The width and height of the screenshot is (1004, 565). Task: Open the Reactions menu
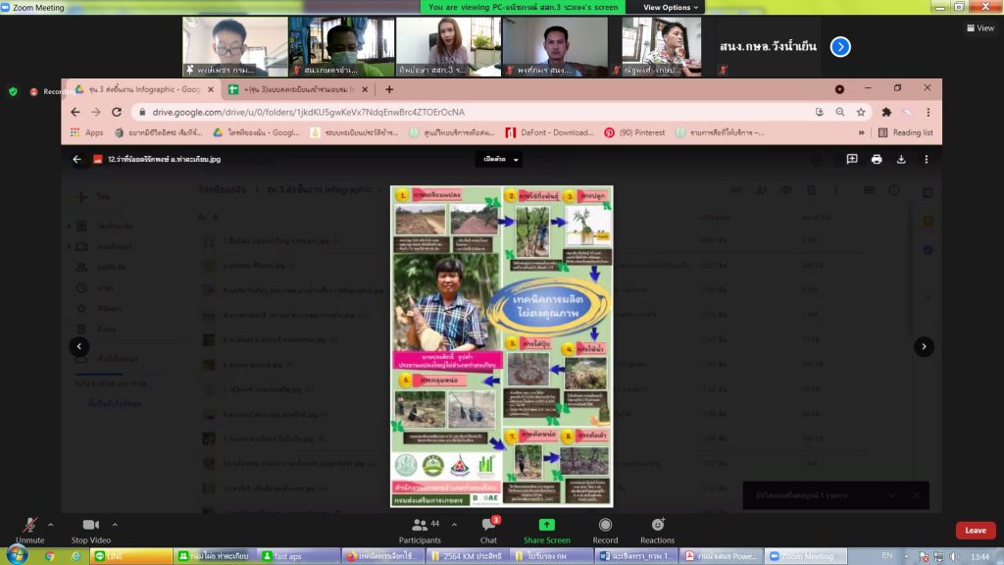pyautogui.click(x=657, y=526)
